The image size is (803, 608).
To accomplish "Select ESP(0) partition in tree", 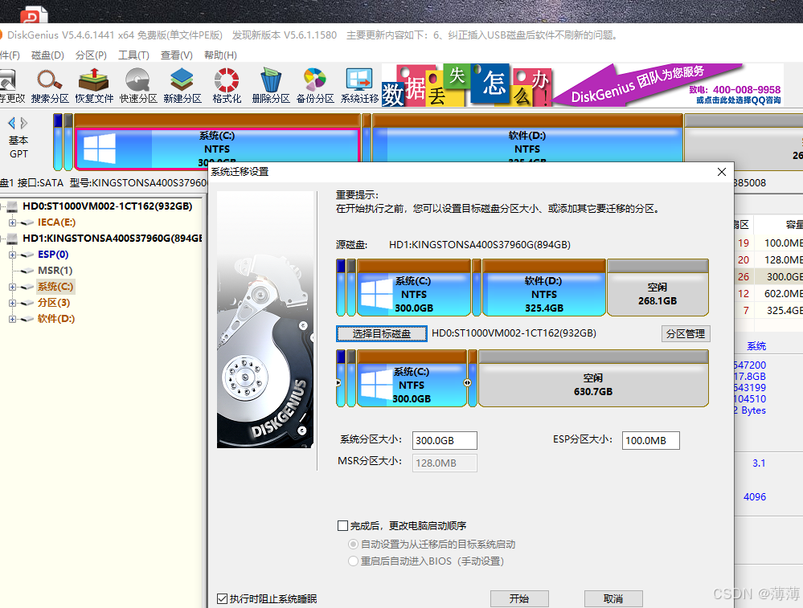I will (53, 255).
